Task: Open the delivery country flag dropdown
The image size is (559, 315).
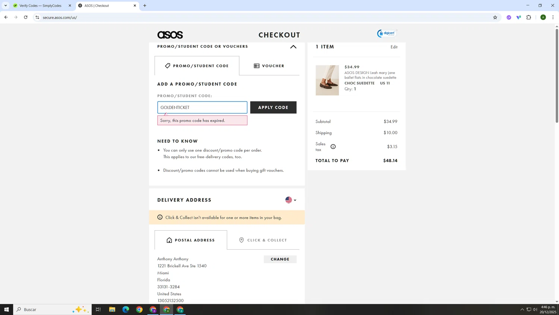Action: [x=291, y=200]
